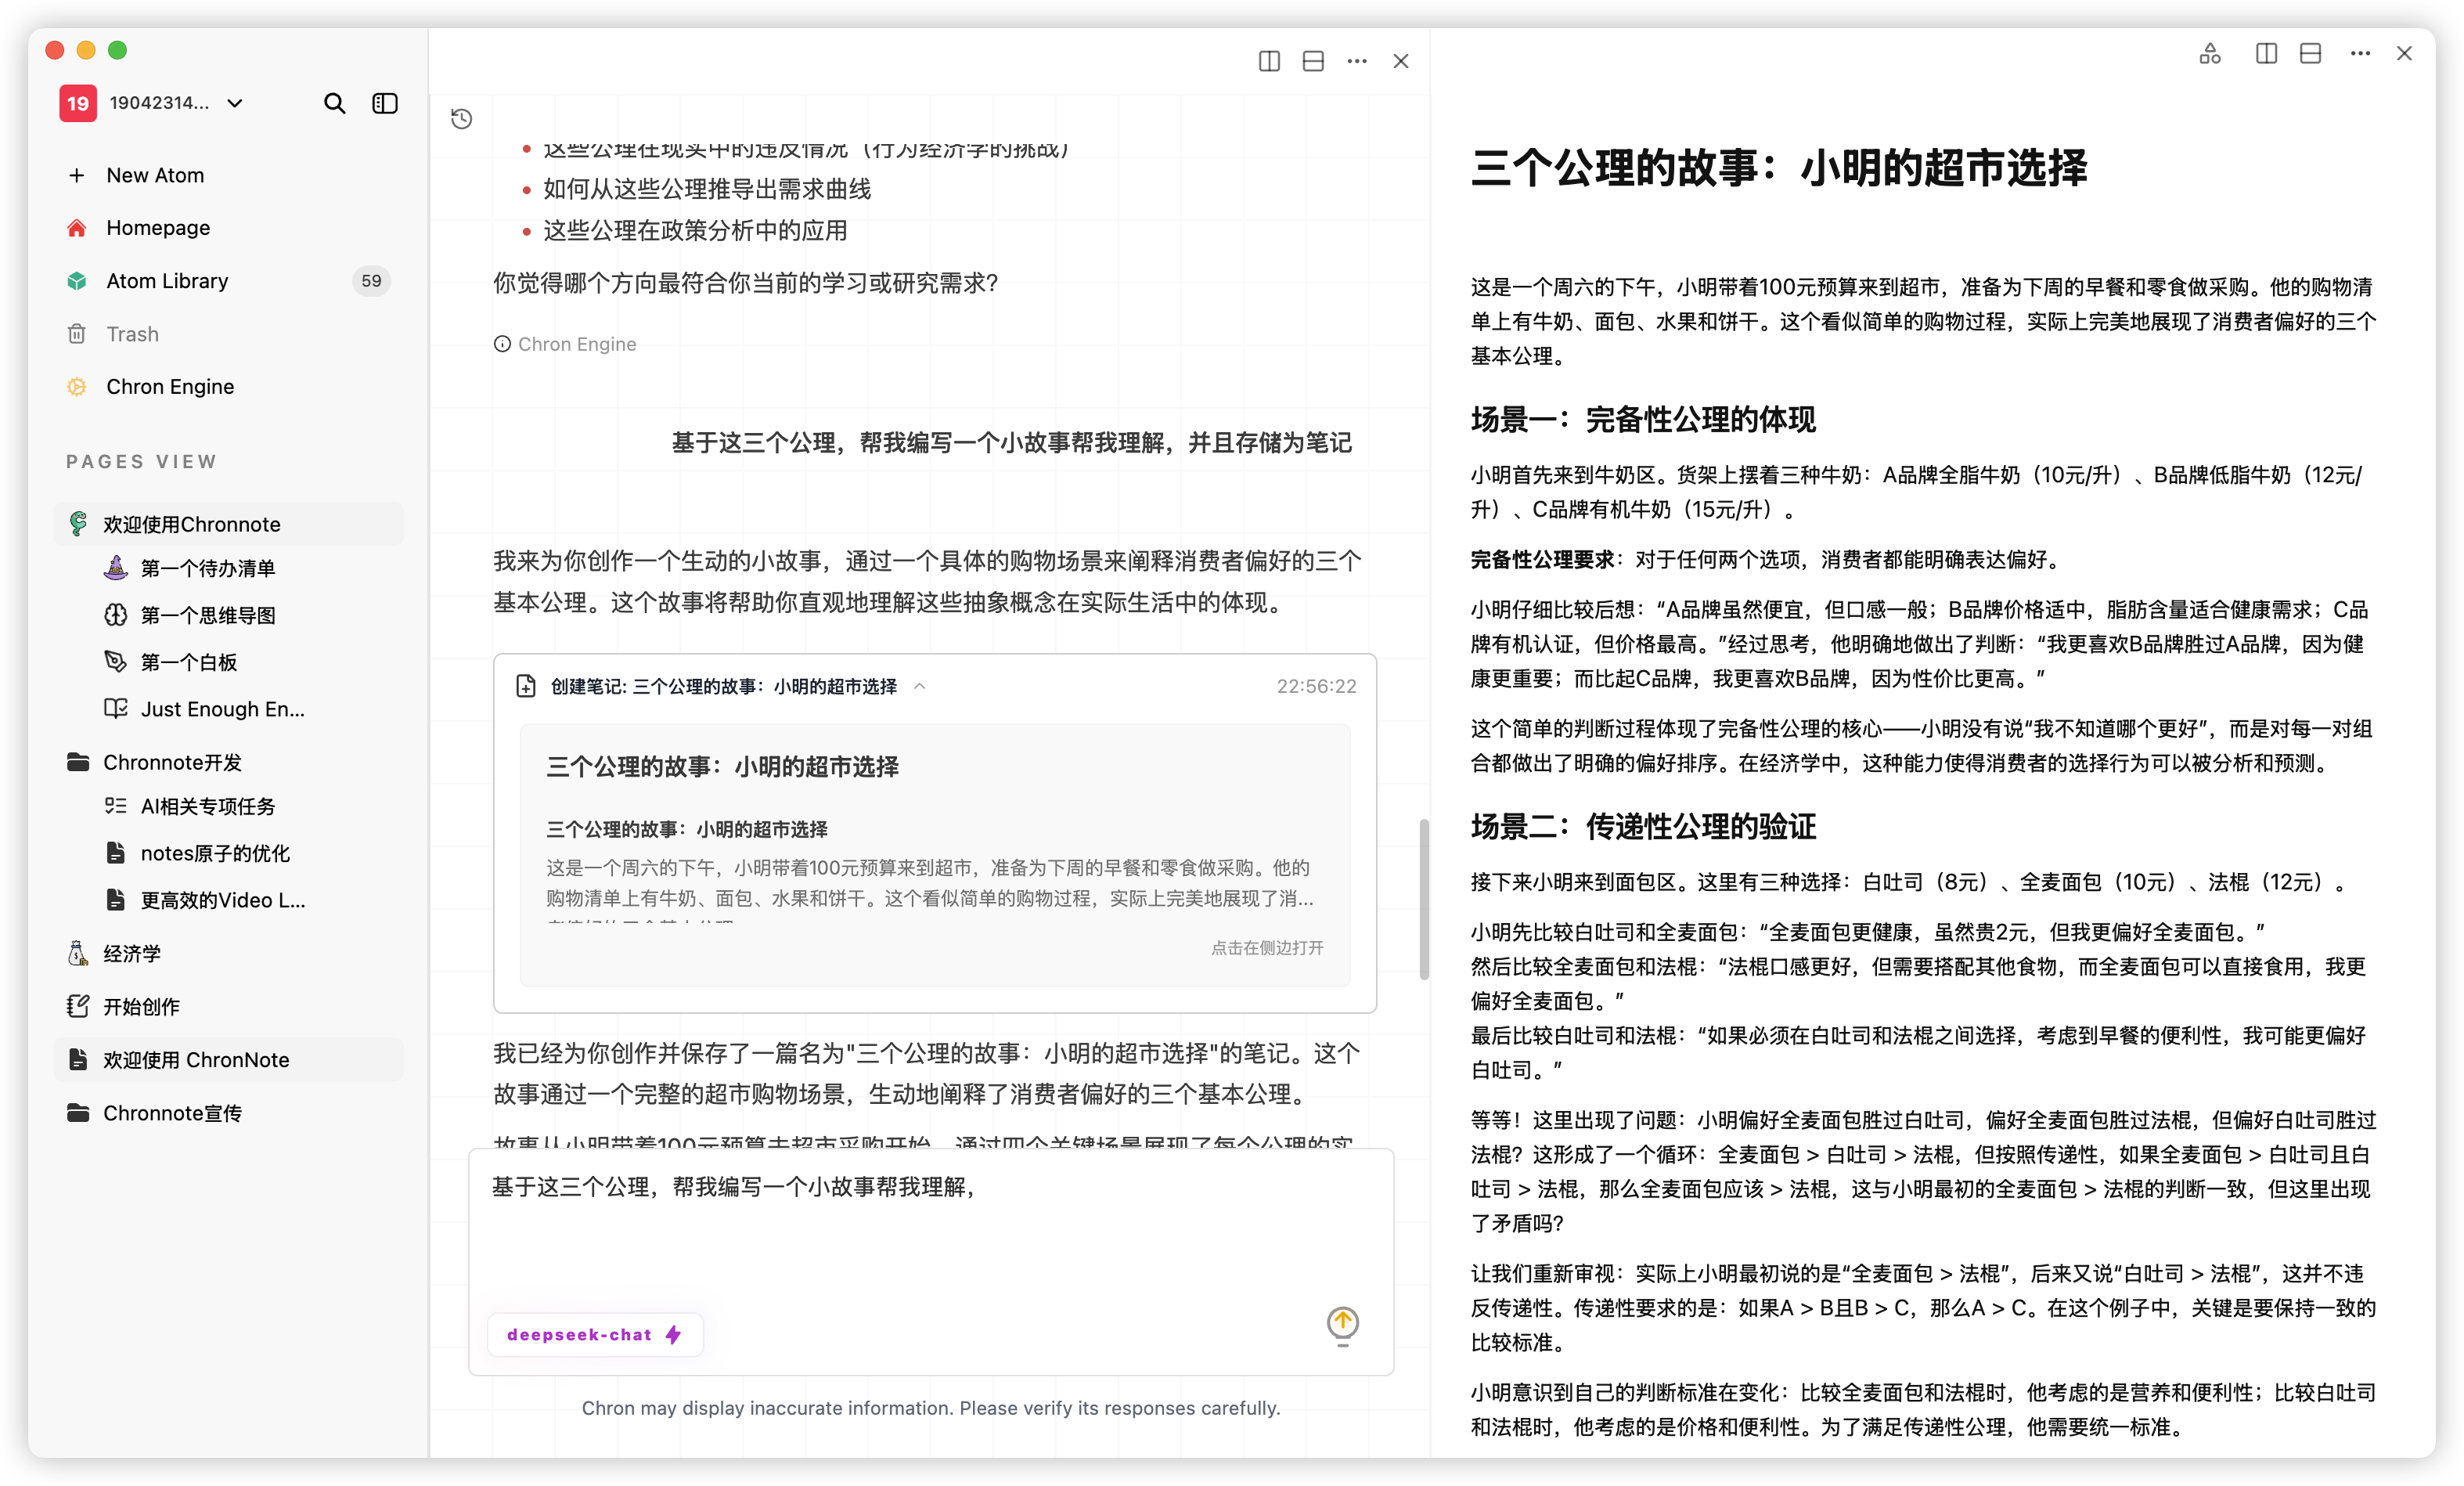Screen dimensions: 2464x1486
Task: Collapse the 创建笔记 card chevron
Action: tap(920, 686)
